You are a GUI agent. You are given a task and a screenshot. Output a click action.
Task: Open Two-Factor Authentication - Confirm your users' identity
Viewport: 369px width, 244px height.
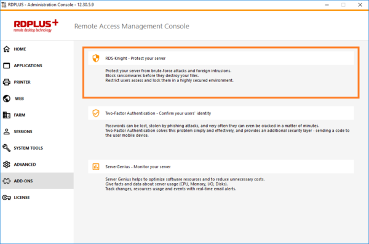[158, 113]
